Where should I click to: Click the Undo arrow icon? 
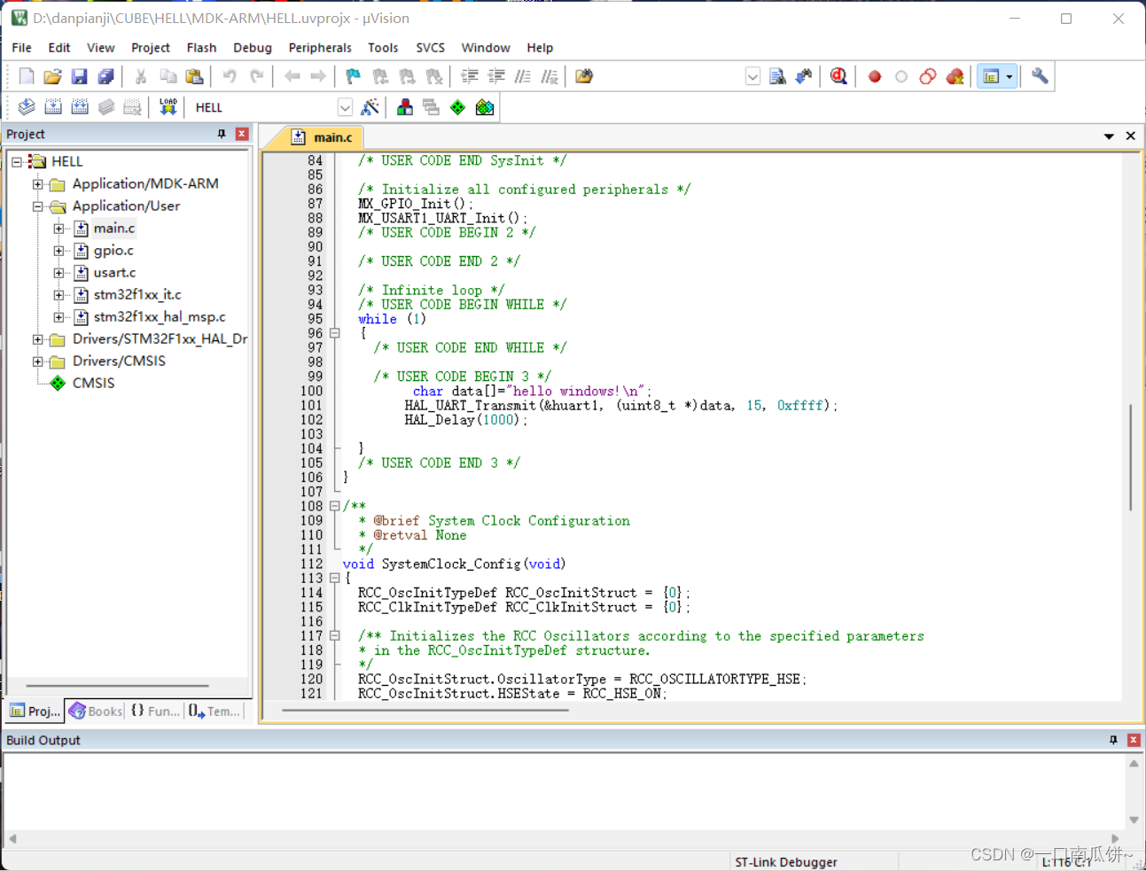[x=230, y=76]
